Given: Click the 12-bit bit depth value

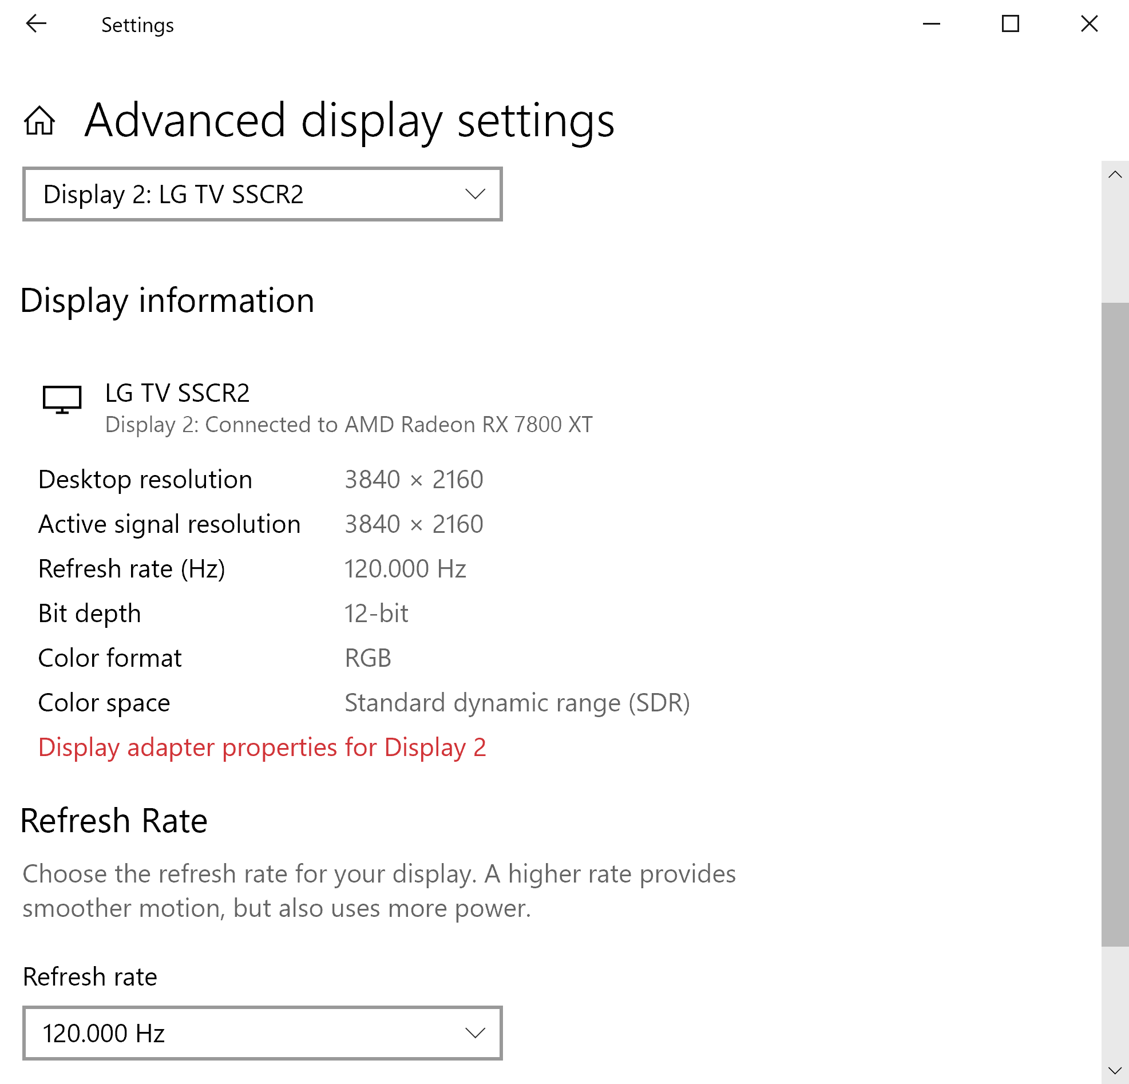Looking at the screenshot, I should click(376, 614).
